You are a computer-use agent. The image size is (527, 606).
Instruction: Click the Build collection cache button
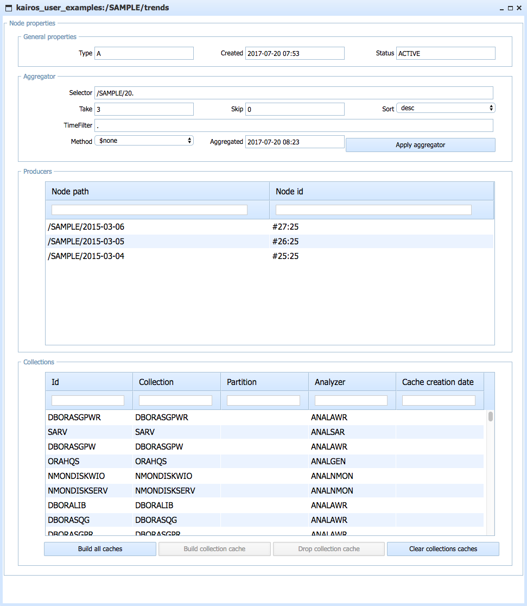coord(214,549)
